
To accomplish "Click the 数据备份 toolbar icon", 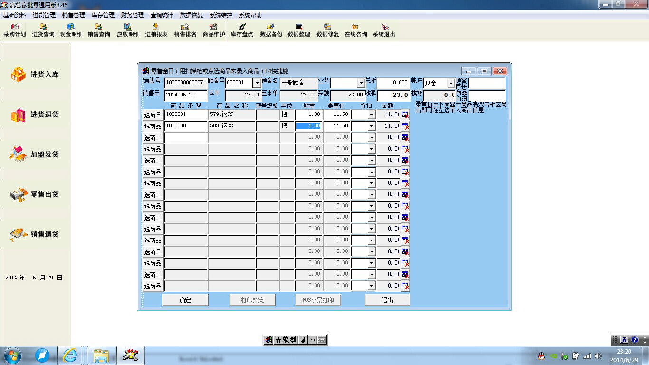I will tap(271, 30).
